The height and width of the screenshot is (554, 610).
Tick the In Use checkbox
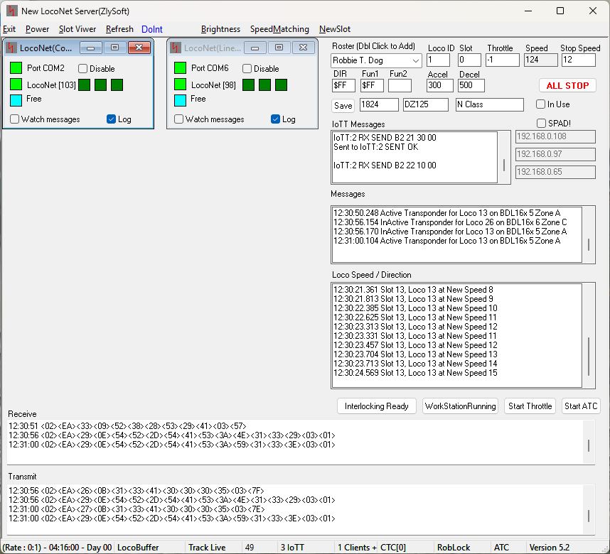tap(541, 104)
